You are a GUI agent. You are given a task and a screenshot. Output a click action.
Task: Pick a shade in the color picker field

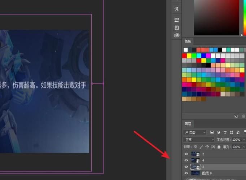tap(216, 18)
